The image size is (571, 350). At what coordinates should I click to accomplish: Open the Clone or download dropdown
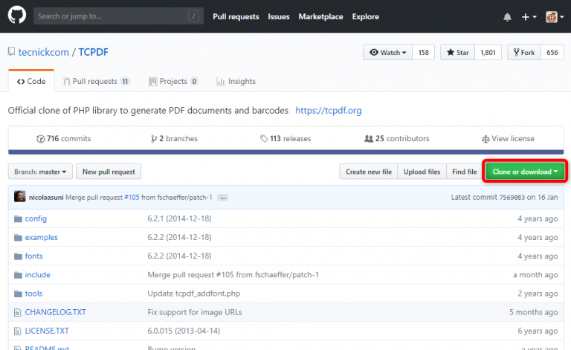point(525,172)
